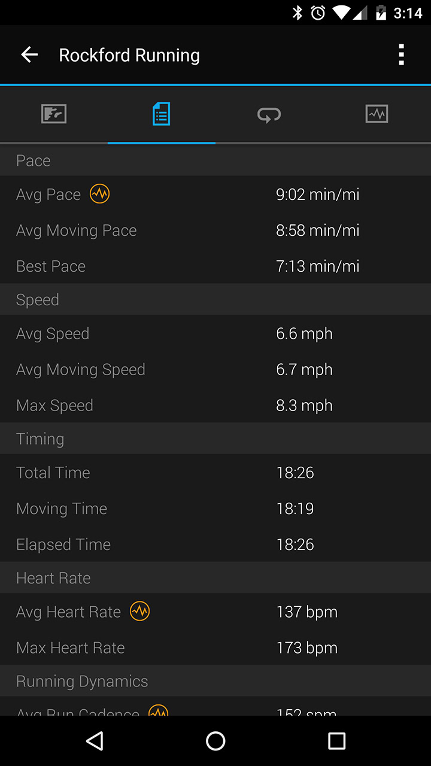Tap the Running Dynamics section header

click(82, 681)
